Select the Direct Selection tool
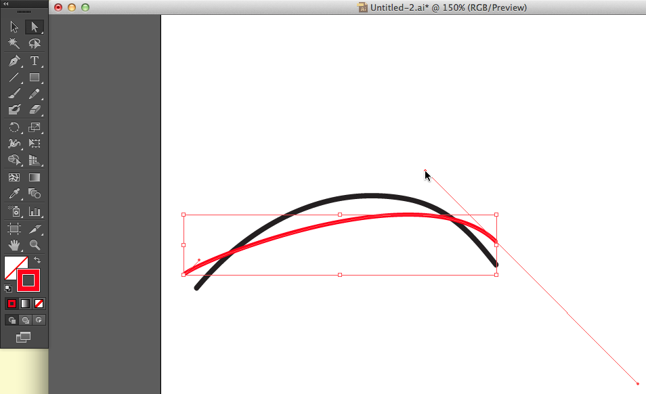The height and width of the screenshot is (394, 646). 34,27
